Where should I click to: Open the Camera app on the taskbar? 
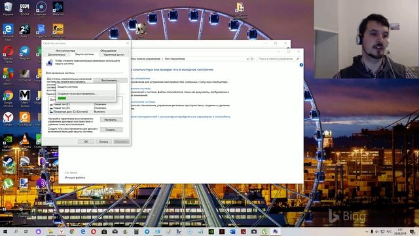pyautogui.click(x=253, y=231)
